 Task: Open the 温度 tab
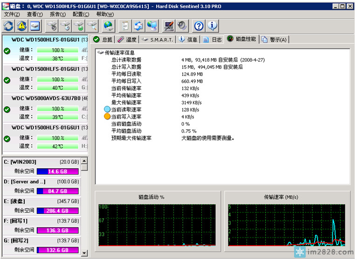point(127,40)
